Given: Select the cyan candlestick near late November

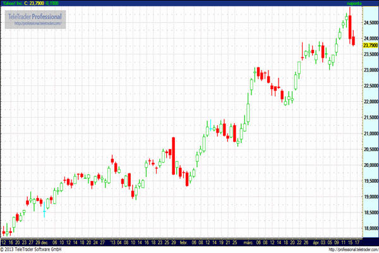Looking at the screenshot, I should 44,213.
